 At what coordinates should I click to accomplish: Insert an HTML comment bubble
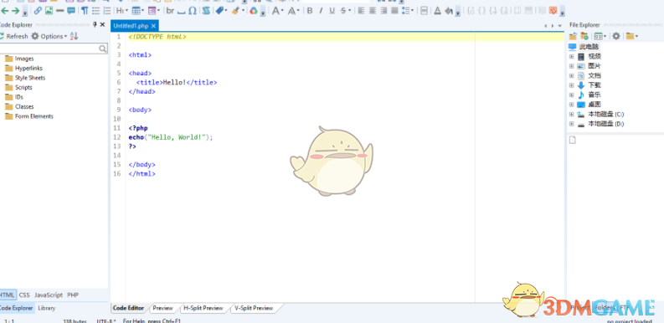pos(71,11)
